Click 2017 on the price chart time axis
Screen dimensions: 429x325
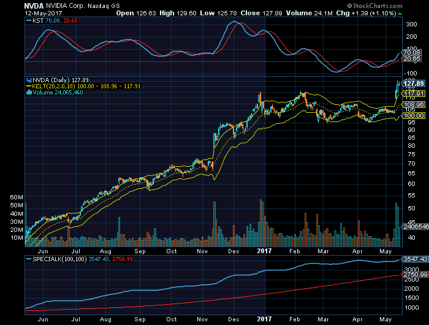click(x=264, y=251)
